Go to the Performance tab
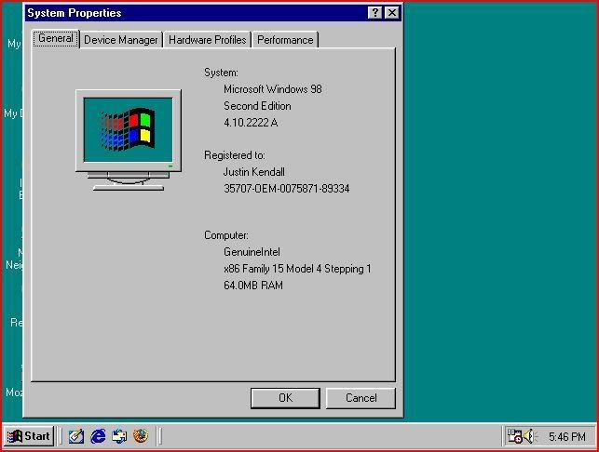 click(x=285, y=40)
